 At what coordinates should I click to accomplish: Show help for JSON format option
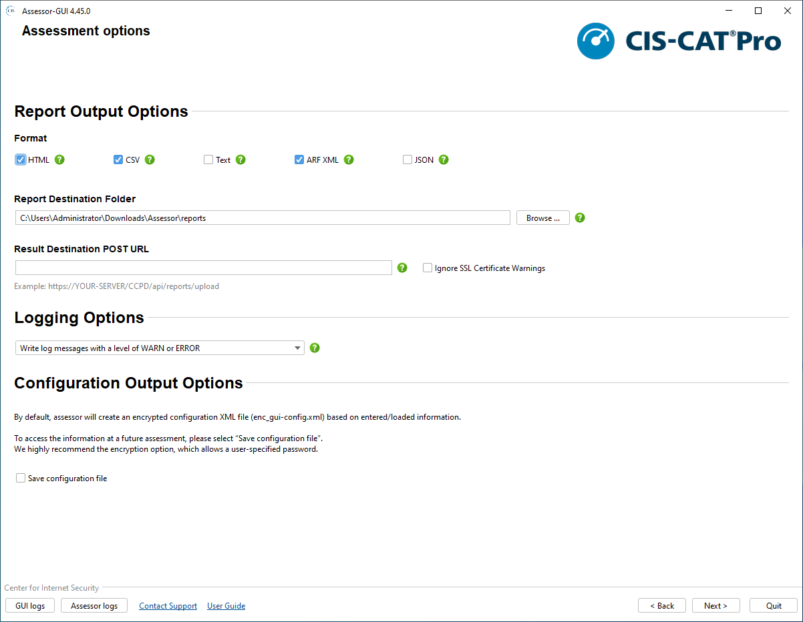click(444, 160)
